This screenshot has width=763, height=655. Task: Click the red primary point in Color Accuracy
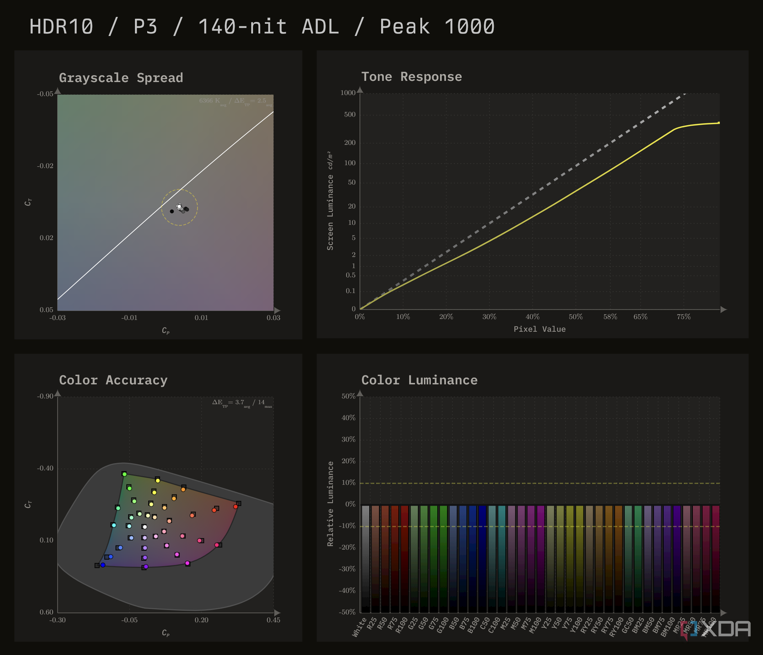click(235, 507)
